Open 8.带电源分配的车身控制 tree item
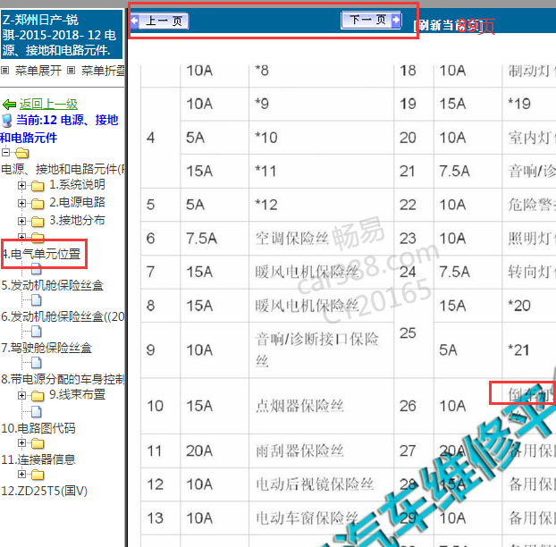The image size is (556, 547). [x=63, y=379]
